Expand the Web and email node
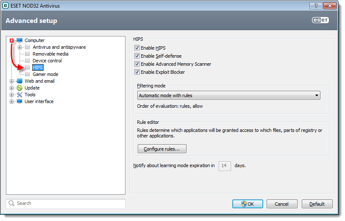 [12, 81]
